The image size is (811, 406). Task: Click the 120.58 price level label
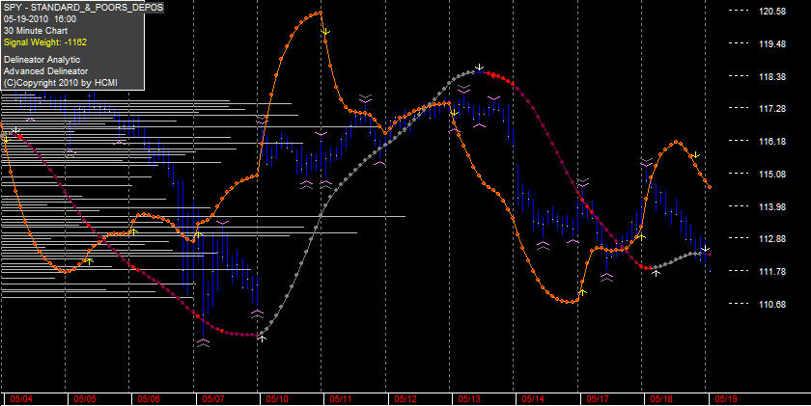point(772,11)
